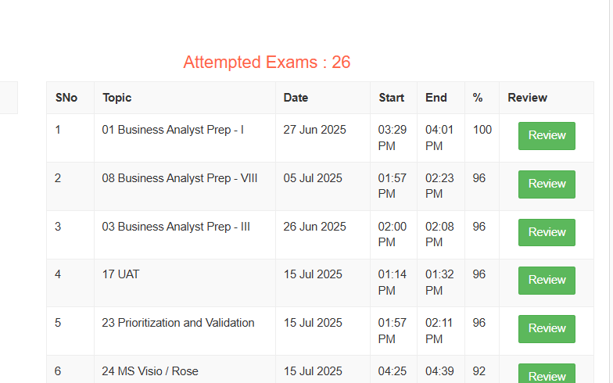
Task: Click Review for 08 Business Analyst Prep - VIII
Action: click(x=547, y=184)
